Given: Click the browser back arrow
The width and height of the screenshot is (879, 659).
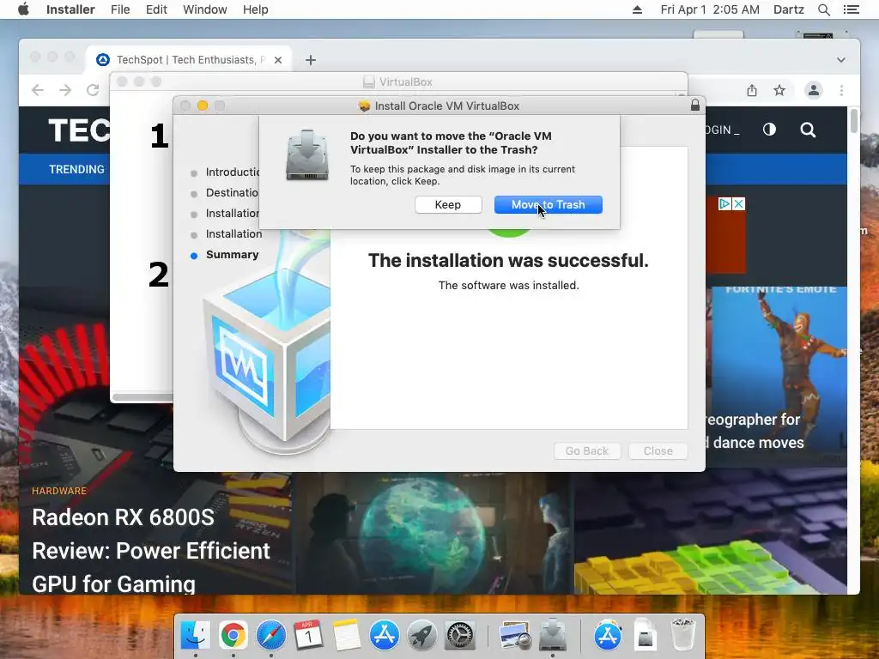Looking at the screenshot, I should (x=38, y=90).
